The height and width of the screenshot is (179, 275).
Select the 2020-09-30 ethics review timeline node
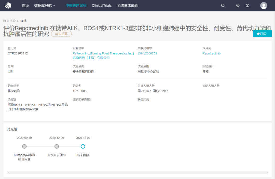(x=24, y=146)
